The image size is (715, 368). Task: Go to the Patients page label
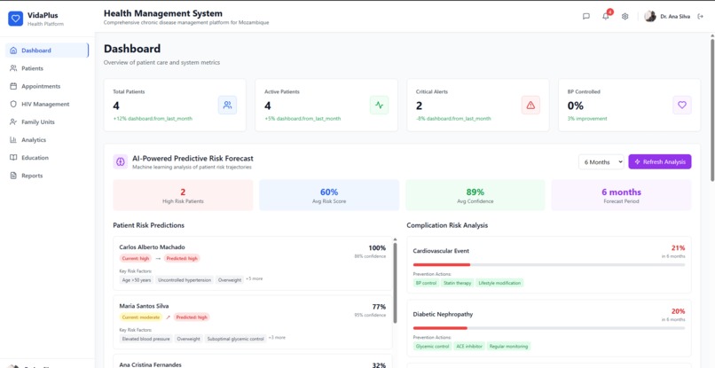point(32,68)
